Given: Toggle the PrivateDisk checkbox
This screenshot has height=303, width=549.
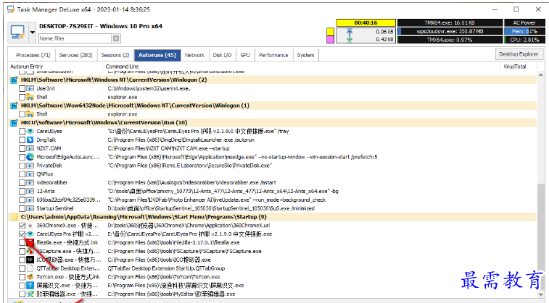Looking at the screenshot, I should [x=22, y=166].
